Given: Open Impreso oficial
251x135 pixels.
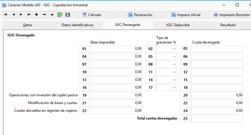Looking at the screenshot, I should pyautogui.click(x=186, y=15).
